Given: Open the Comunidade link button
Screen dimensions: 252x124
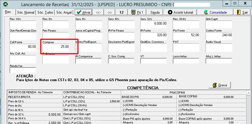Looking at the screenshot, I should 215,12.
